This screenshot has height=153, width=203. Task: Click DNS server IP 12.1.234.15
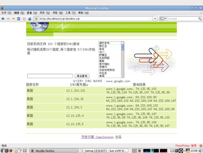coord(75,99)
